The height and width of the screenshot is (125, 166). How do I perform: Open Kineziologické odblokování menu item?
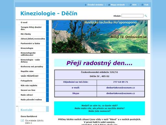32,54
